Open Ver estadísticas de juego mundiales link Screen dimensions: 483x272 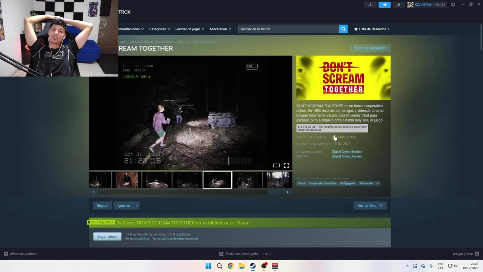[x=175, y=239]
